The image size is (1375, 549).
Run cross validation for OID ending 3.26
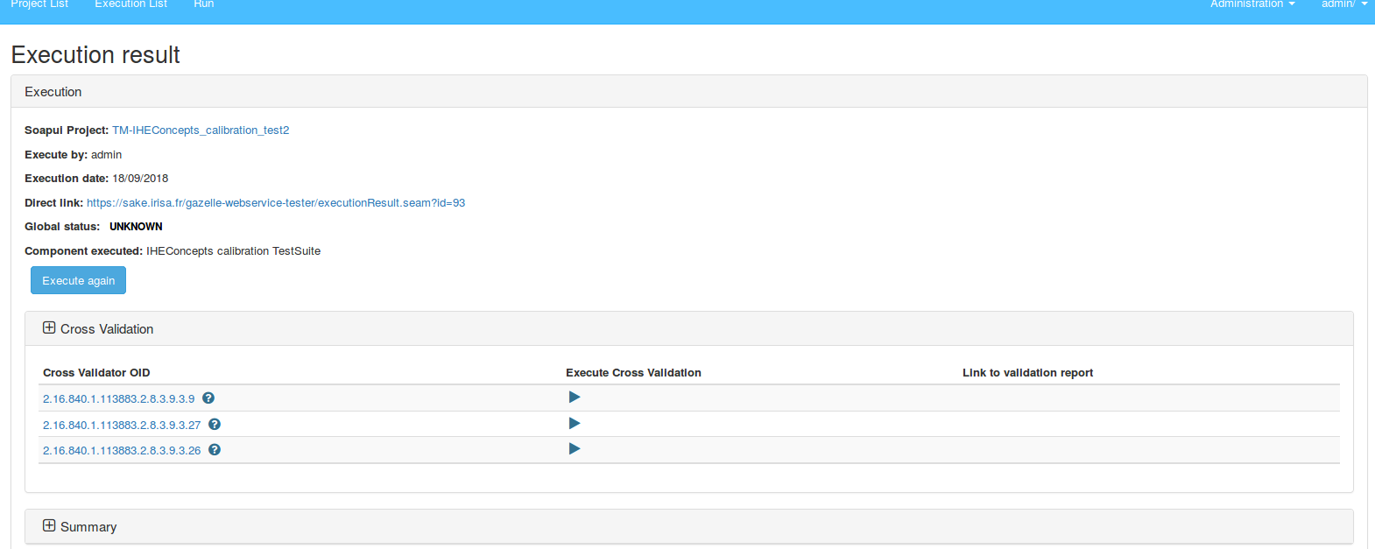tap(575, 449)
